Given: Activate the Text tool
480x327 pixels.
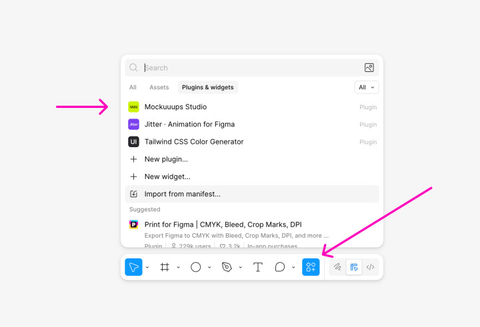Looking at the screenshot, I should 258,267.
